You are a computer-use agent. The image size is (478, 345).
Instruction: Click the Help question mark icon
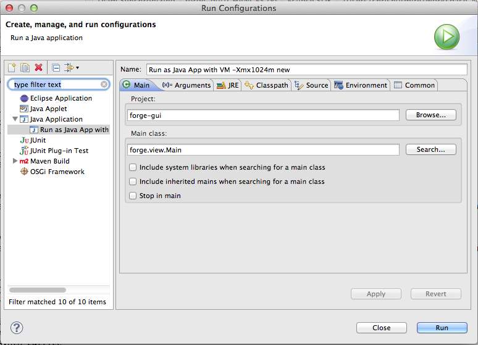(17, 327)
